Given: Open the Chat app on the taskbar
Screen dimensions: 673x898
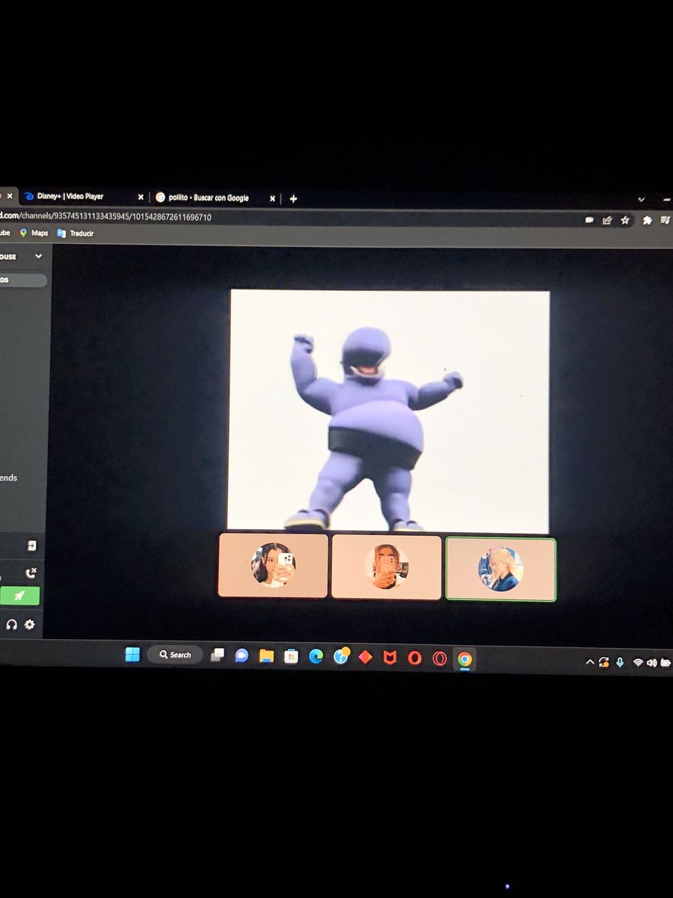Looking at the screenshot, I should (x=241, y=656).
